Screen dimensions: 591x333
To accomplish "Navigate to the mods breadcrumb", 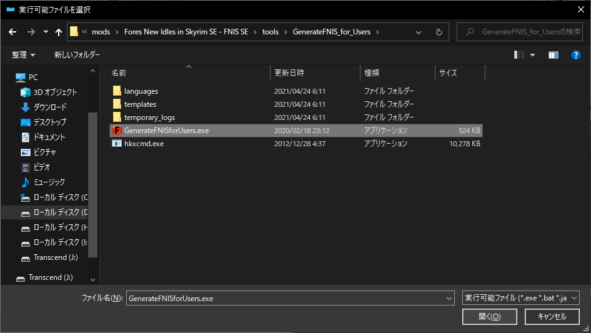I will 101,32.
